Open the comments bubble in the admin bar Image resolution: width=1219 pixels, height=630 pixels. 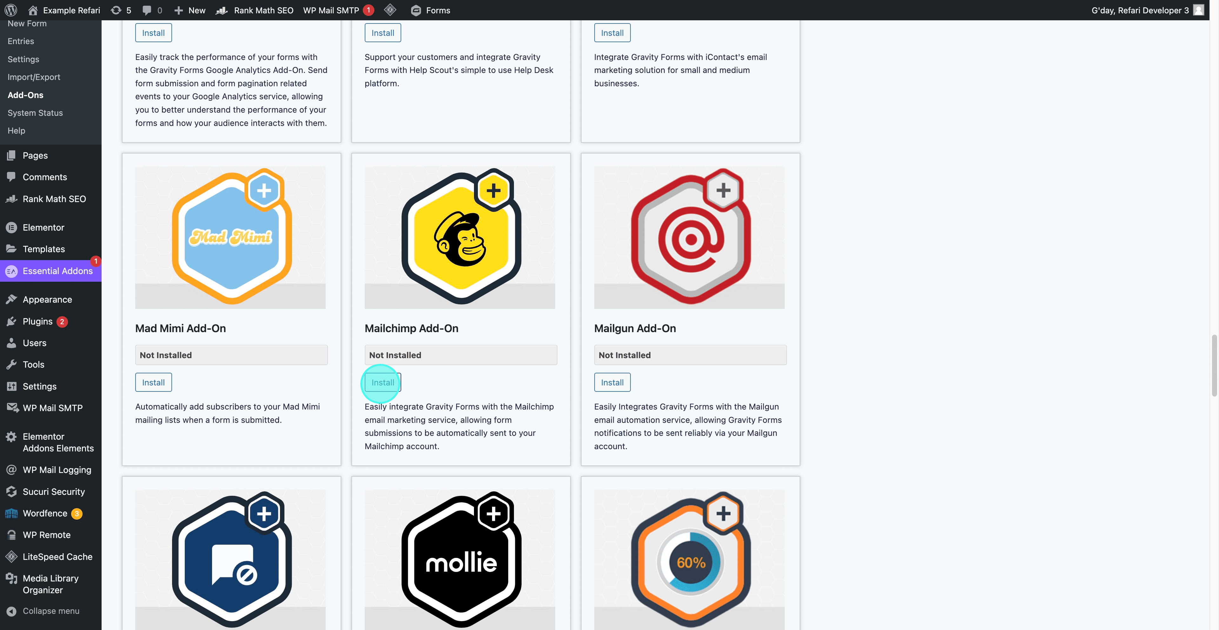(x=147, y=10)
